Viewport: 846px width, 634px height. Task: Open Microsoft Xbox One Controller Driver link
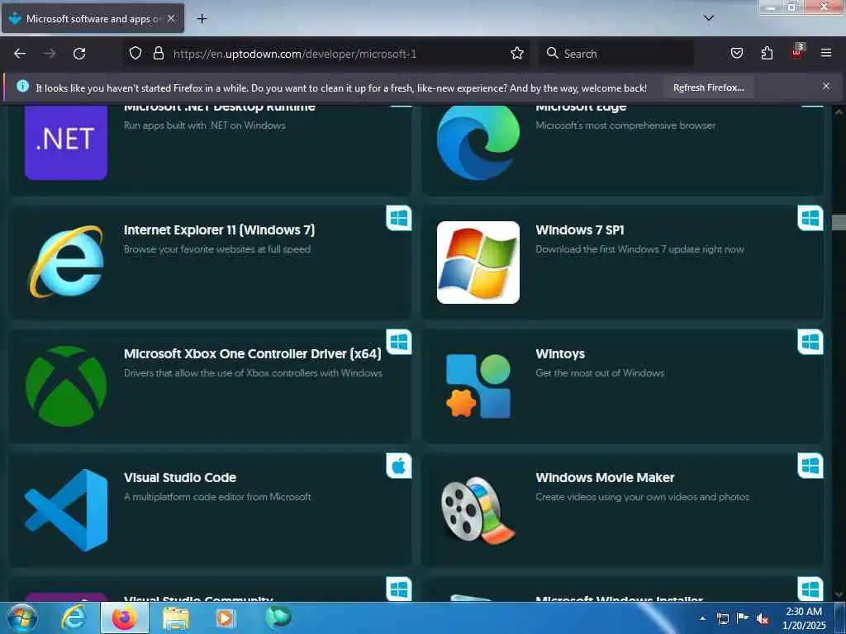click(253, 353)
